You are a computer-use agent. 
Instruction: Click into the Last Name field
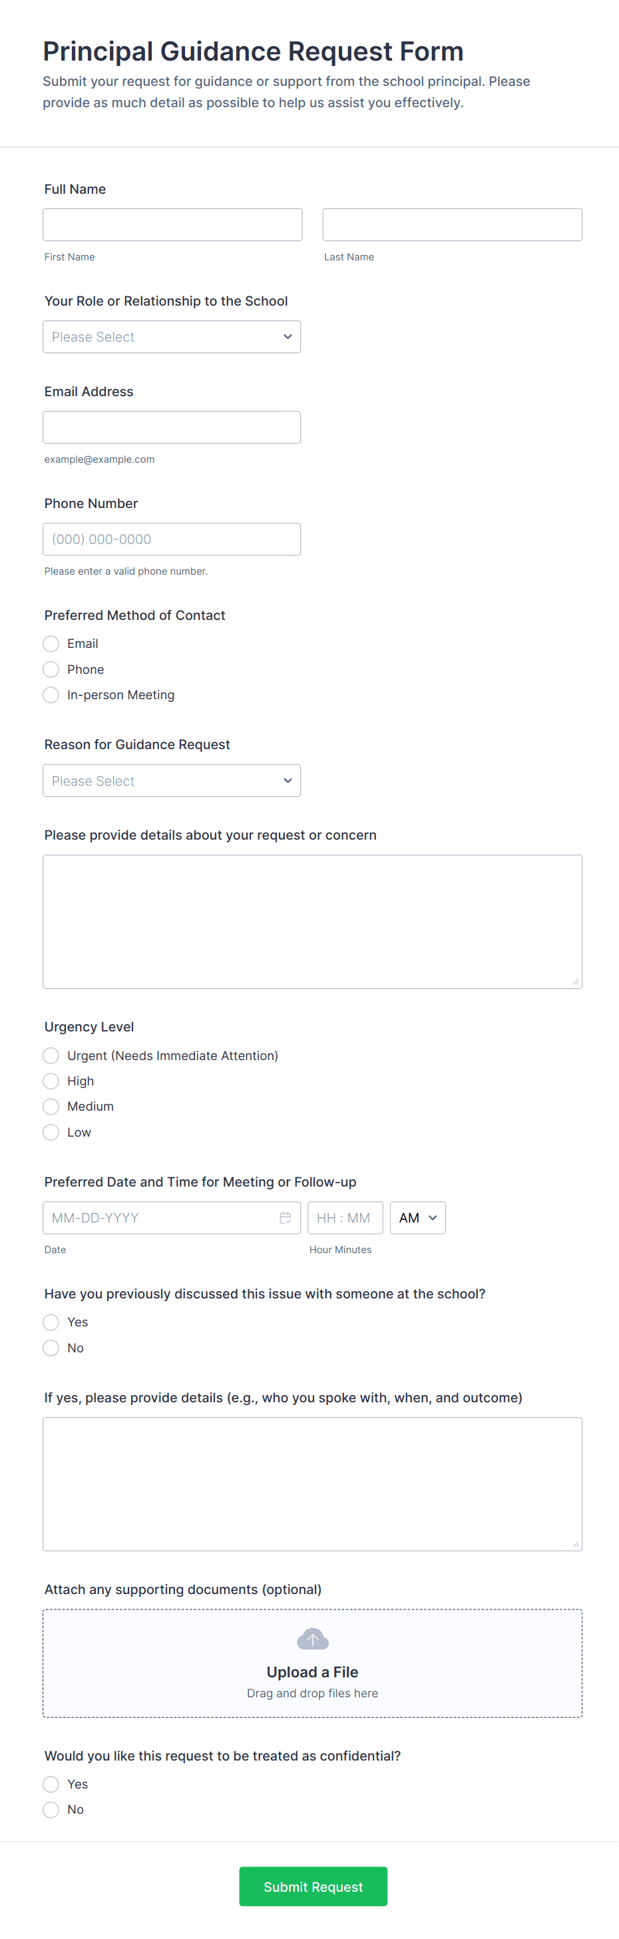pyautogui.click(x=452, y=224)
